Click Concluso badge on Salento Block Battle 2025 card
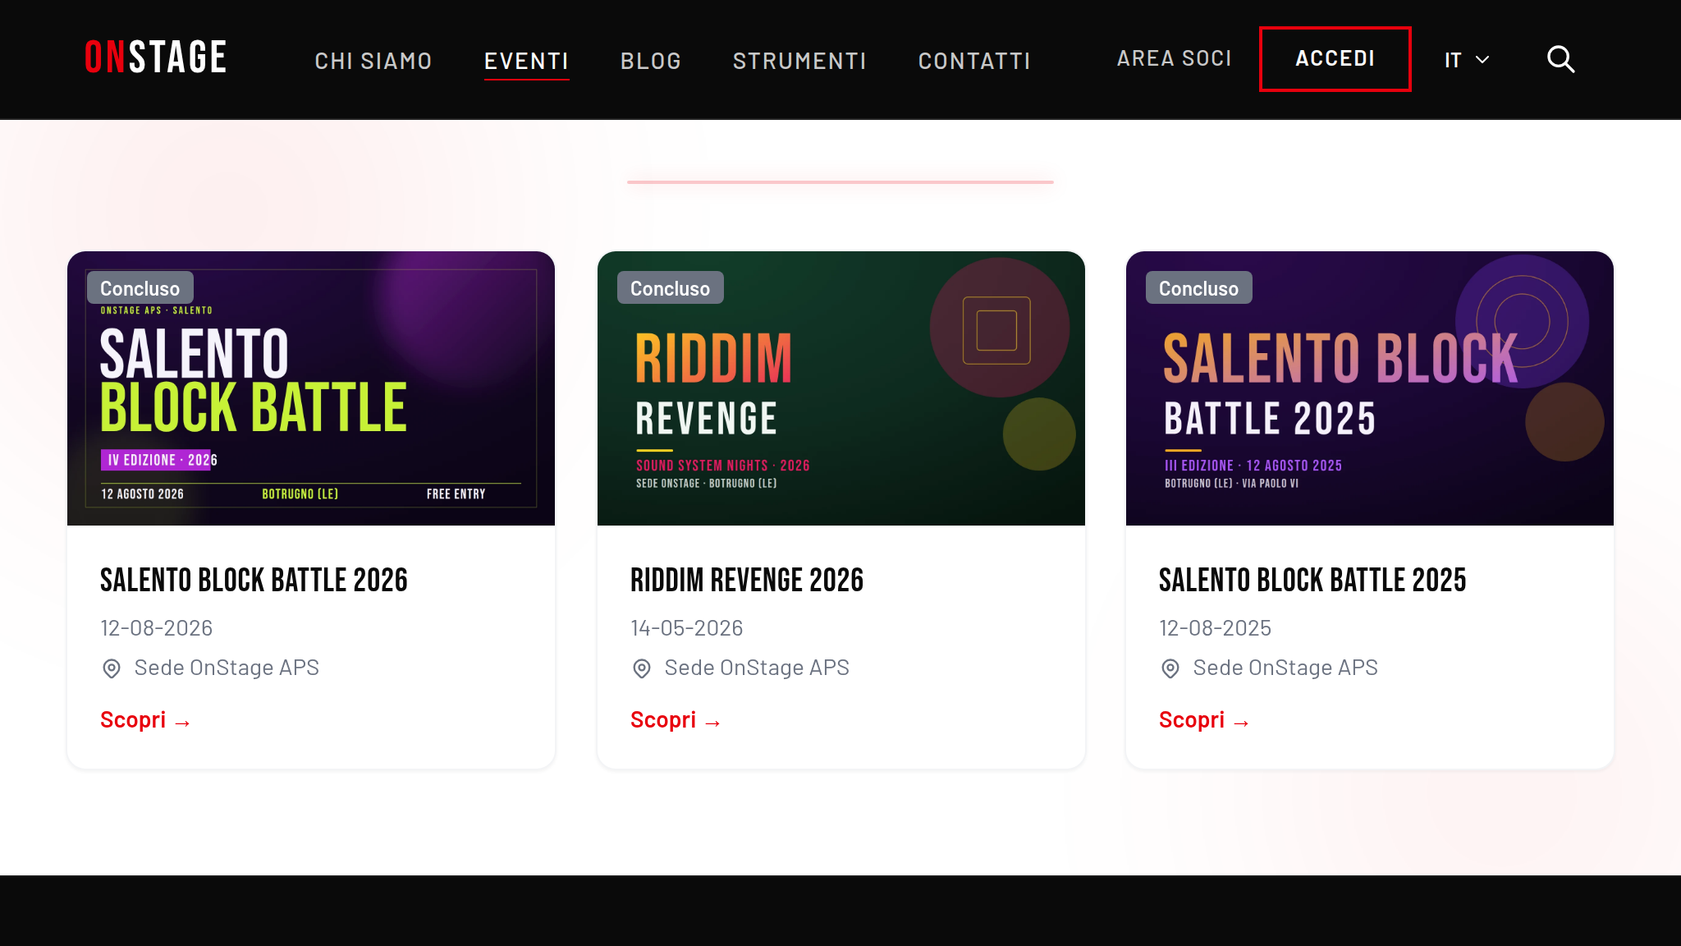 [x=1199, y=288]
